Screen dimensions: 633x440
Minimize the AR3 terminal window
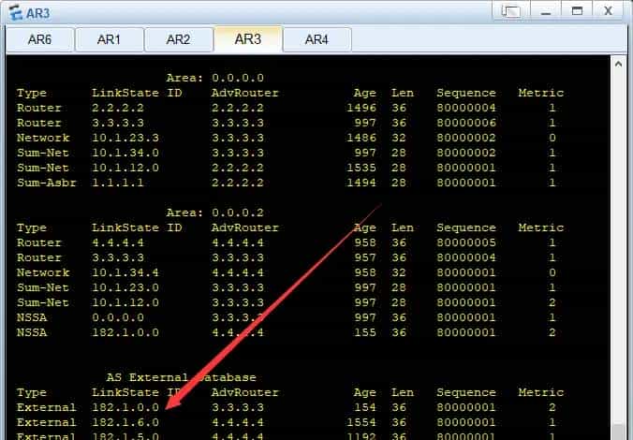tap(546, 11)
